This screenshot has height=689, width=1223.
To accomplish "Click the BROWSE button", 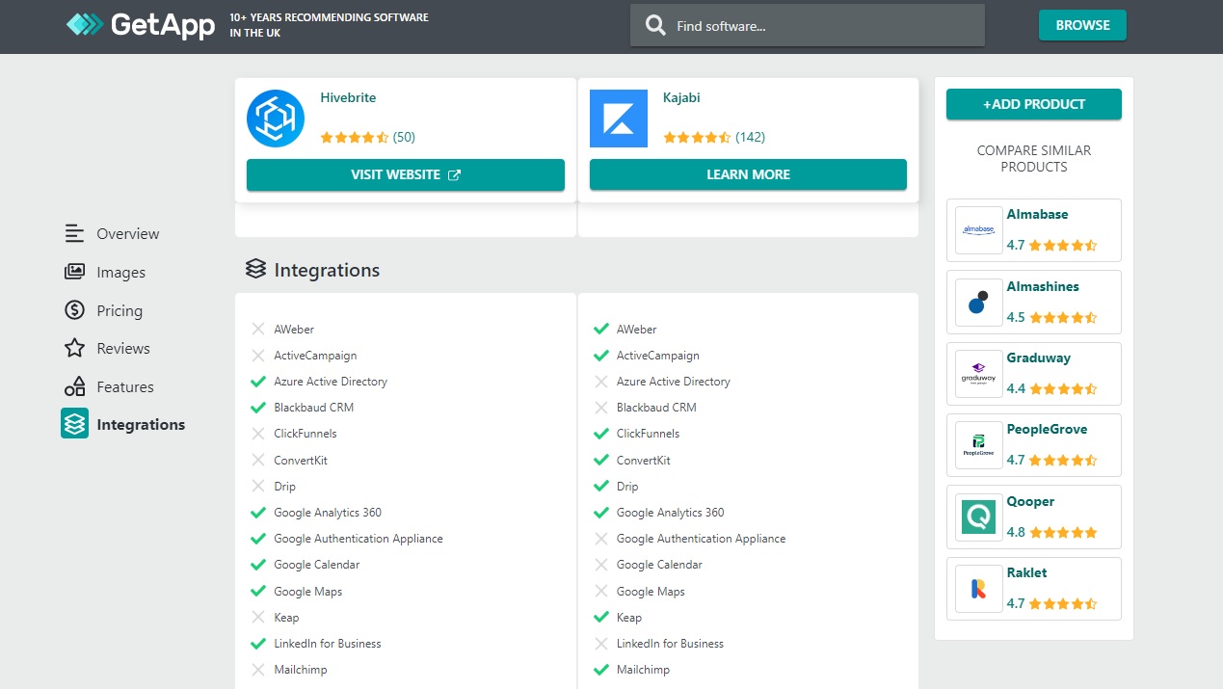I will [x=1082, y=25].
